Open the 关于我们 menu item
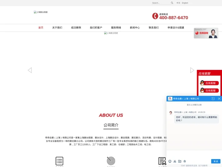This screenshot has height=167, width=222. pyautogui.click(x=57, y=28)
